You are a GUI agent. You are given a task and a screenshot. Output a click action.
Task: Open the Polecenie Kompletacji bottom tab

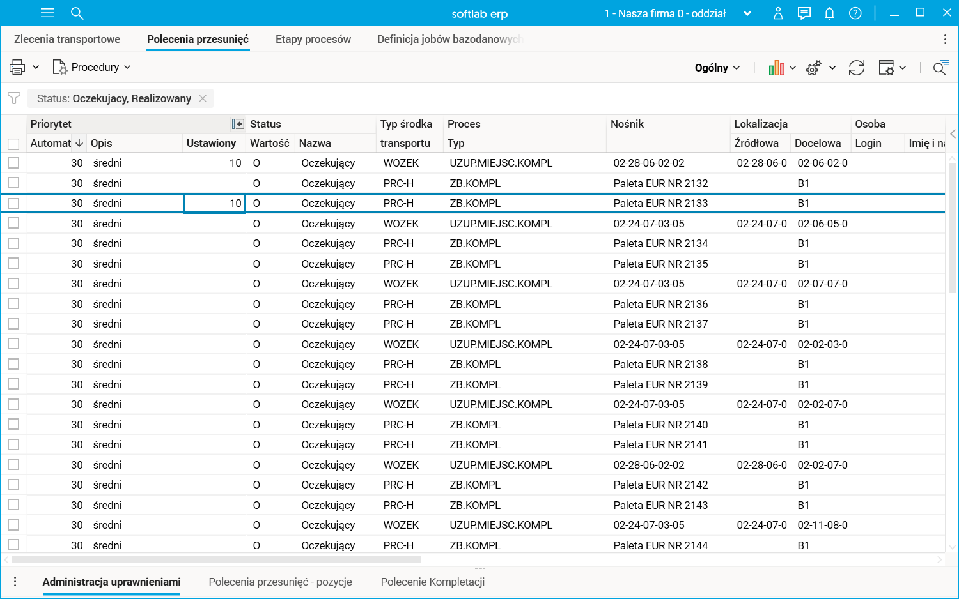pos(432,582)
